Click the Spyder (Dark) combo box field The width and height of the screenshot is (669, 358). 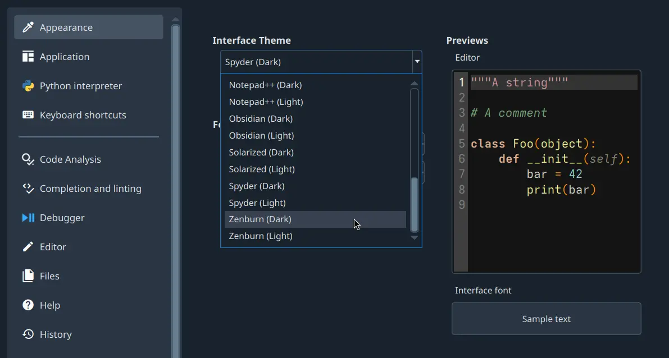pyautogui.click(x=317, y=62)
